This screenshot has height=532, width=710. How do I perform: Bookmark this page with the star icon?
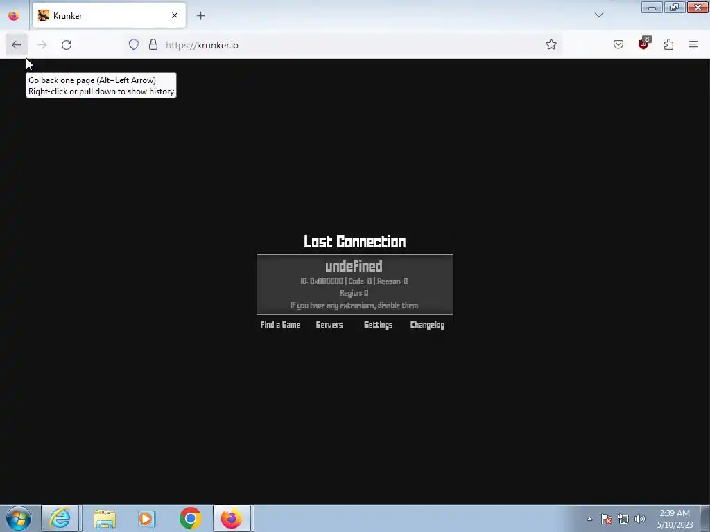pyautogui.click(x=551, y=44)
